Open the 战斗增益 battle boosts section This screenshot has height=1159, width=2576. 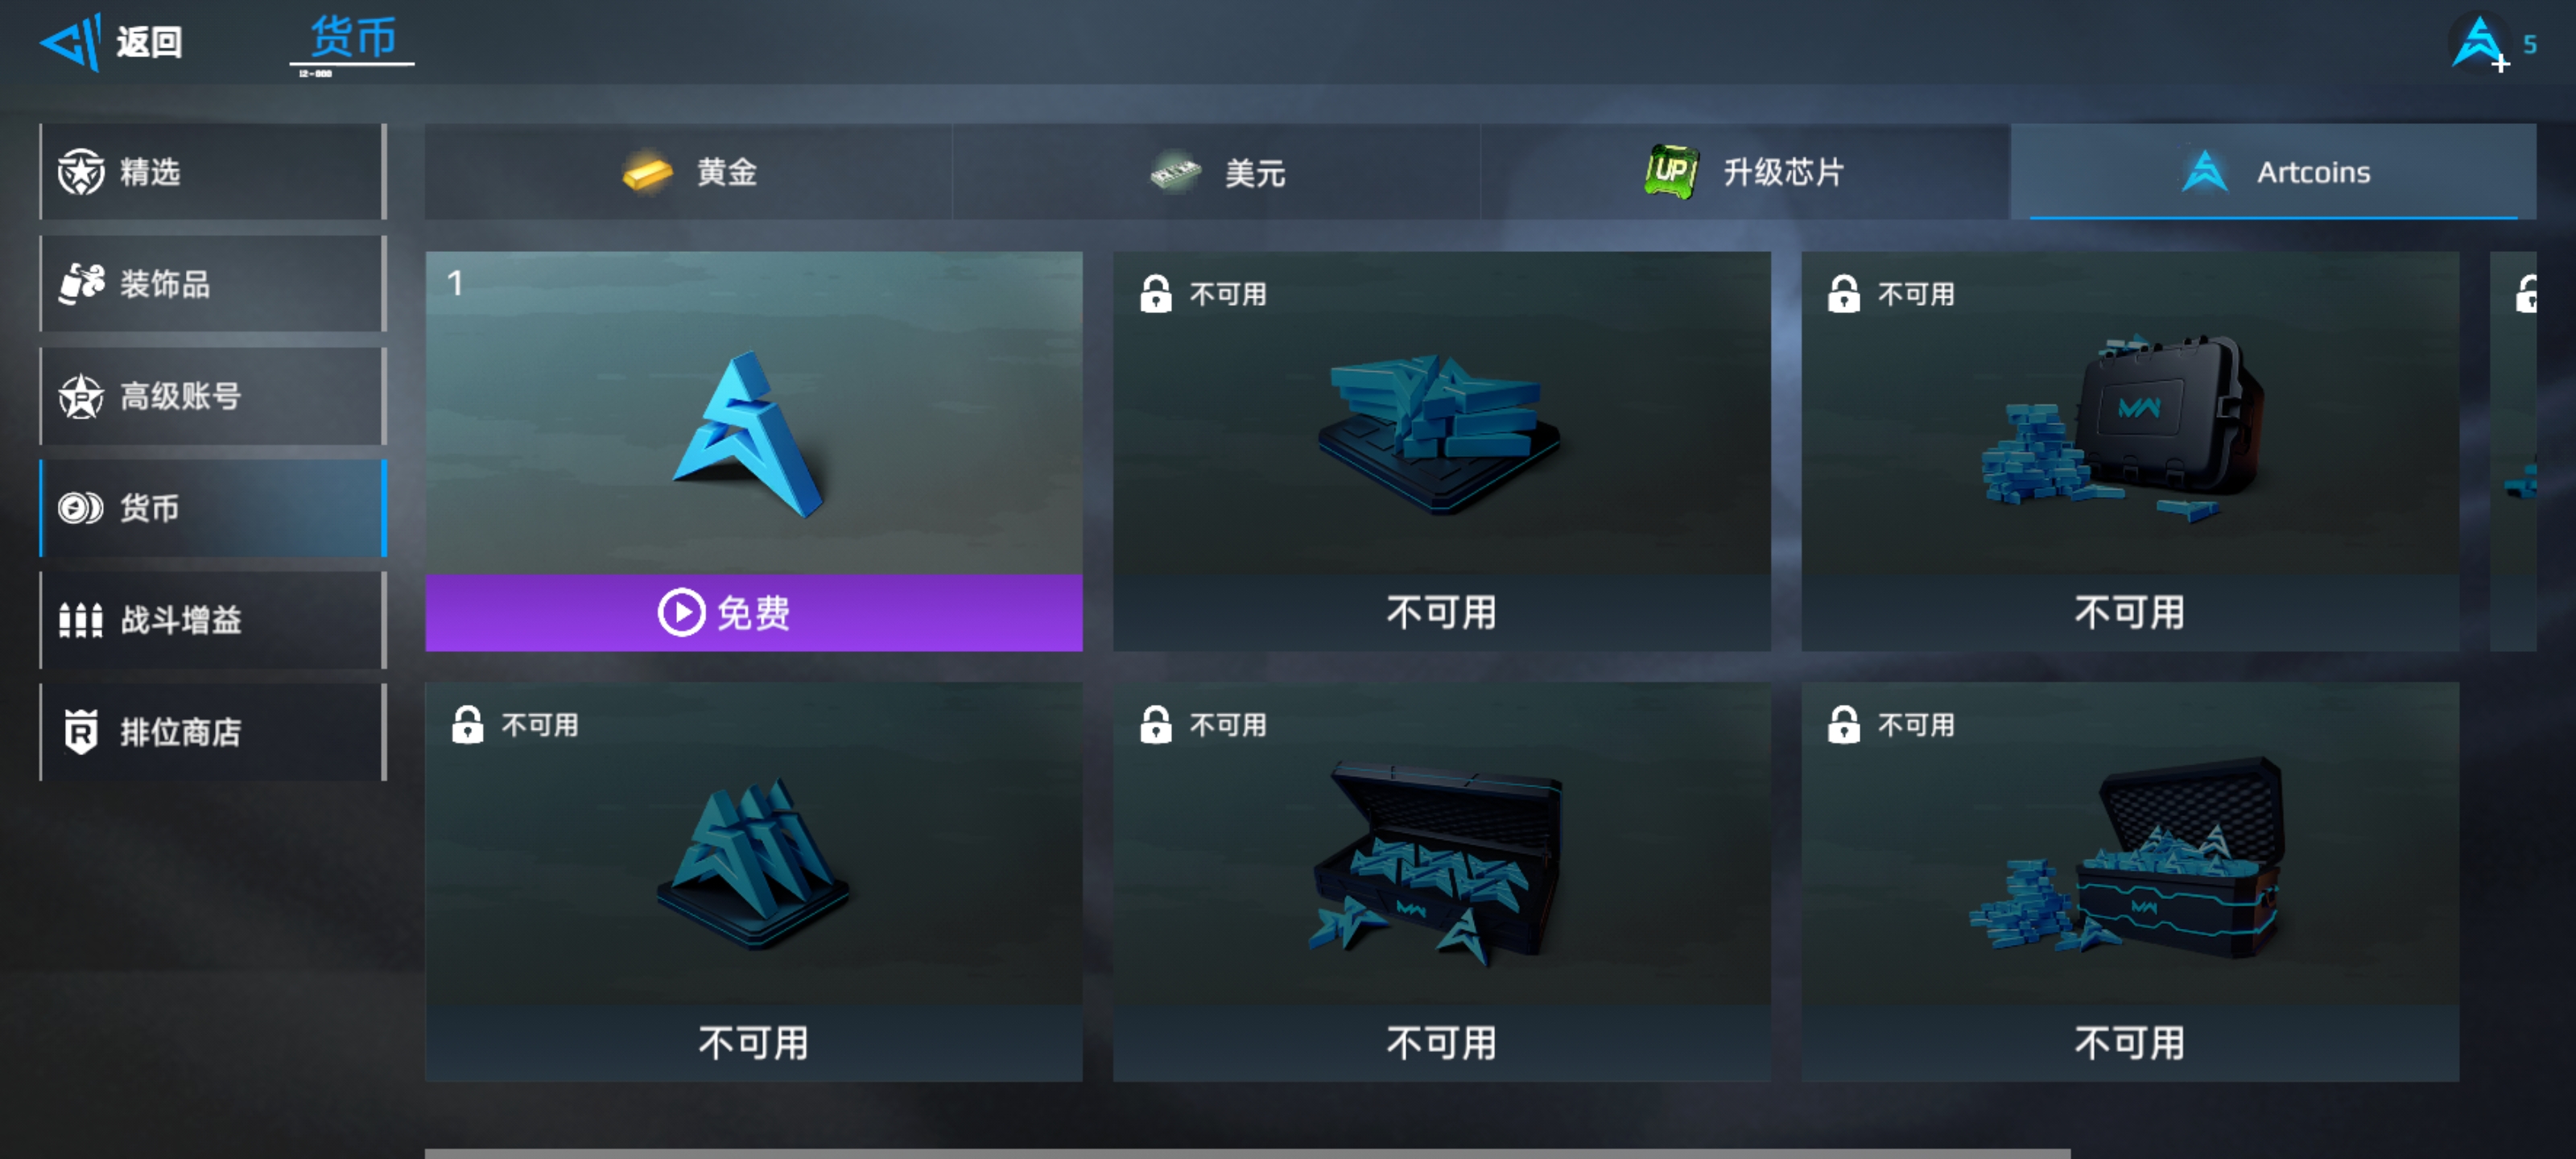tap(213, 619)
